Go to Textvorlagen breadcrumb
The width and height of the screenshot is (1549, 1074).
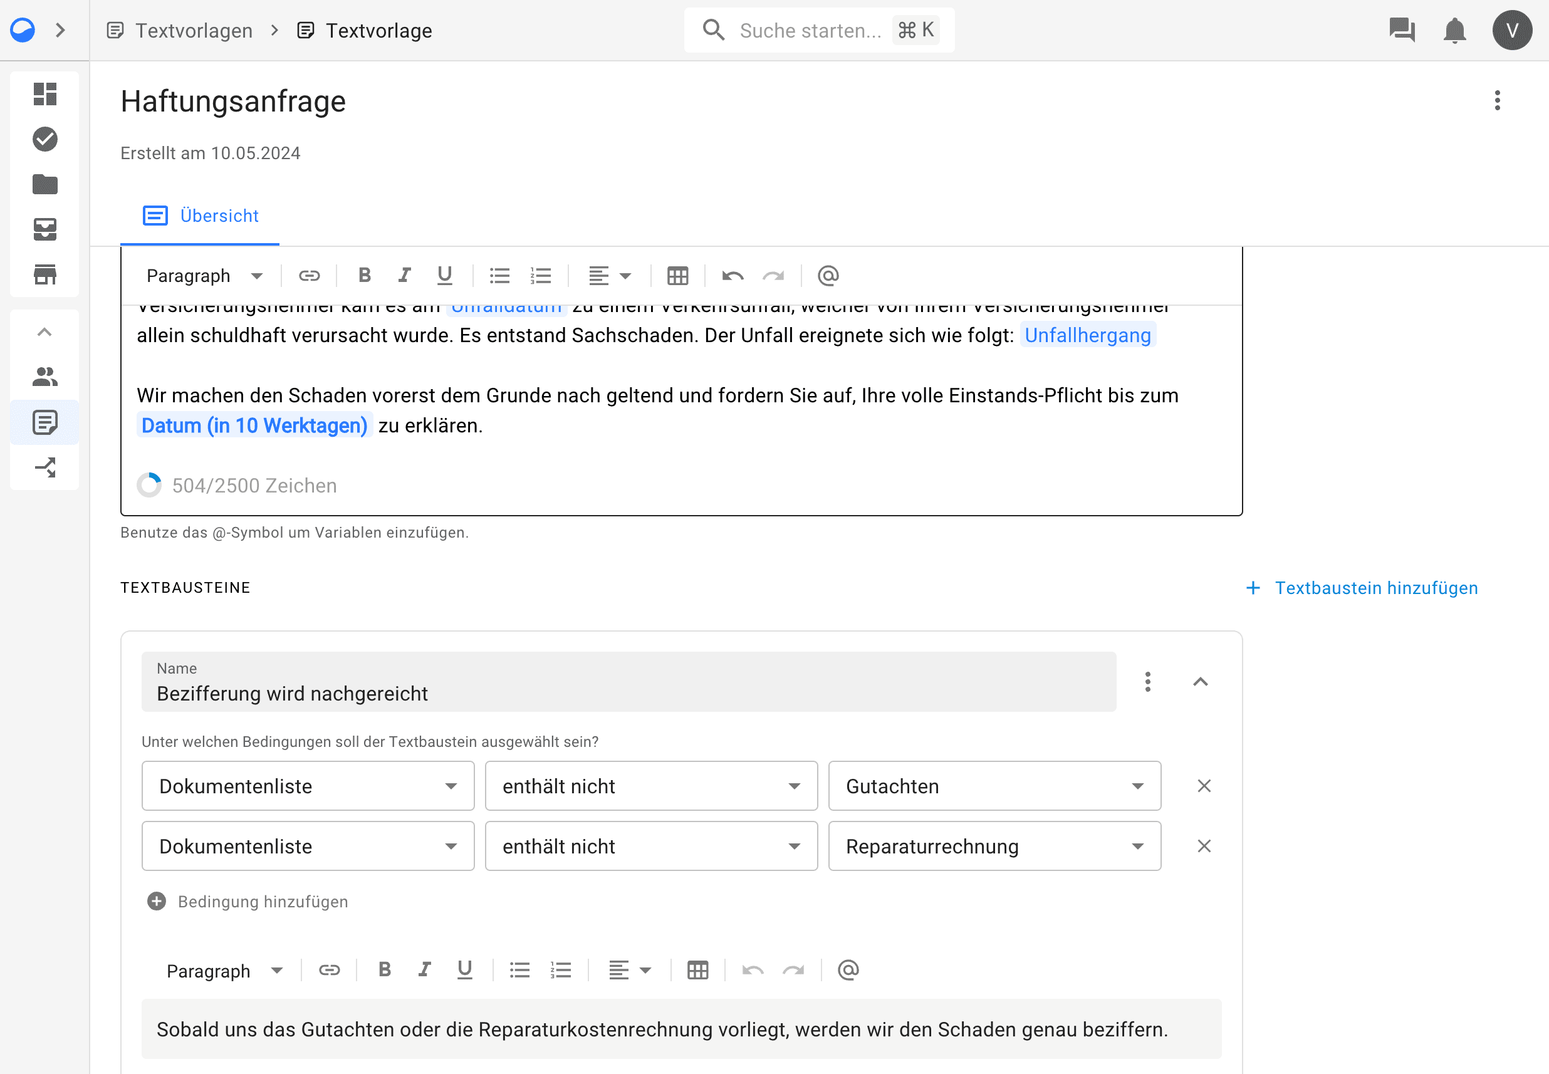(194, 30)
